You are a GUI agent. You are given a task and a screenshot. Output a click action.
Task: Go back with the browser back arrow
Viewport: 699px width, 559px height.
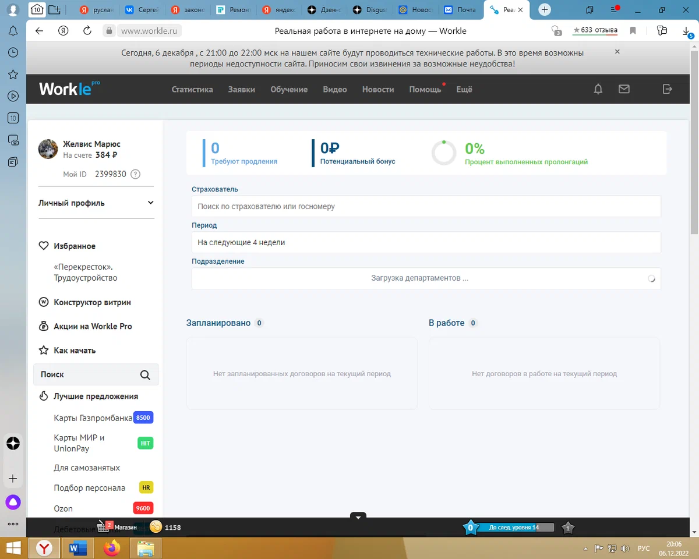(x=40, y=31)
